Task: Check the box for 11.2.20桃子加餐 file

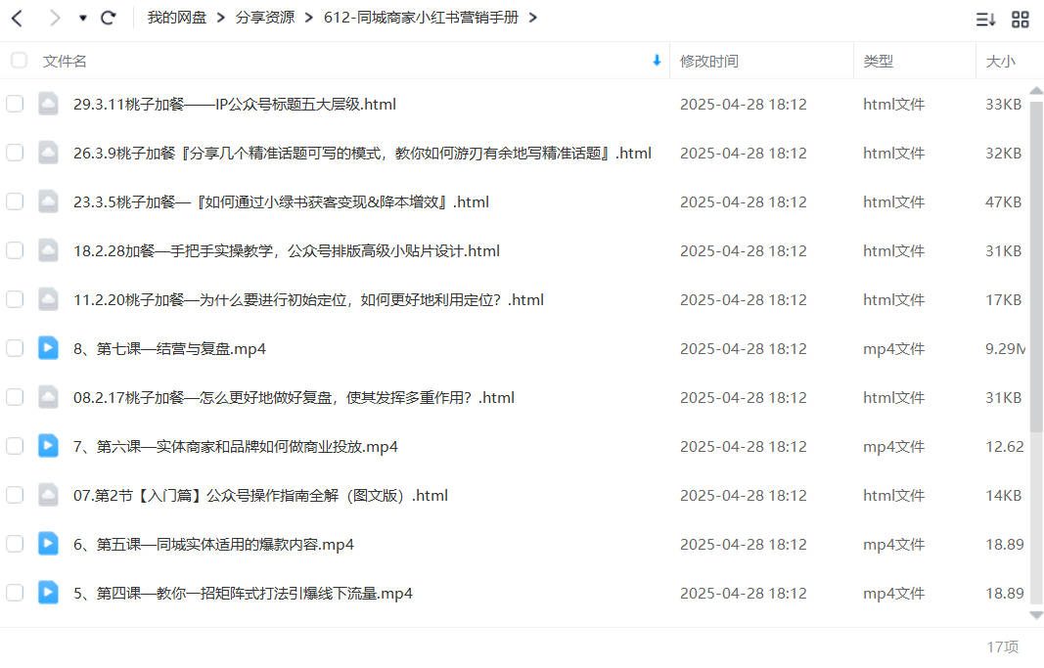Action: 15,299
